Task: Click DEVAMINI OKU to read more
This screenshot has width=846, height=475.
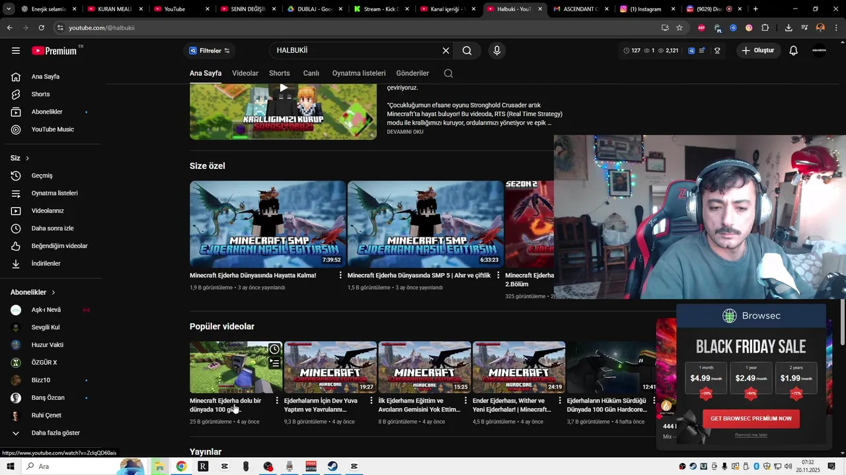Action: [x=405, y=132]
